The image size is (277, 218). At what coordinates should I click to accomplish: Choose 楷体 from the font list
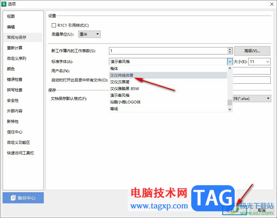coord(168,69)
